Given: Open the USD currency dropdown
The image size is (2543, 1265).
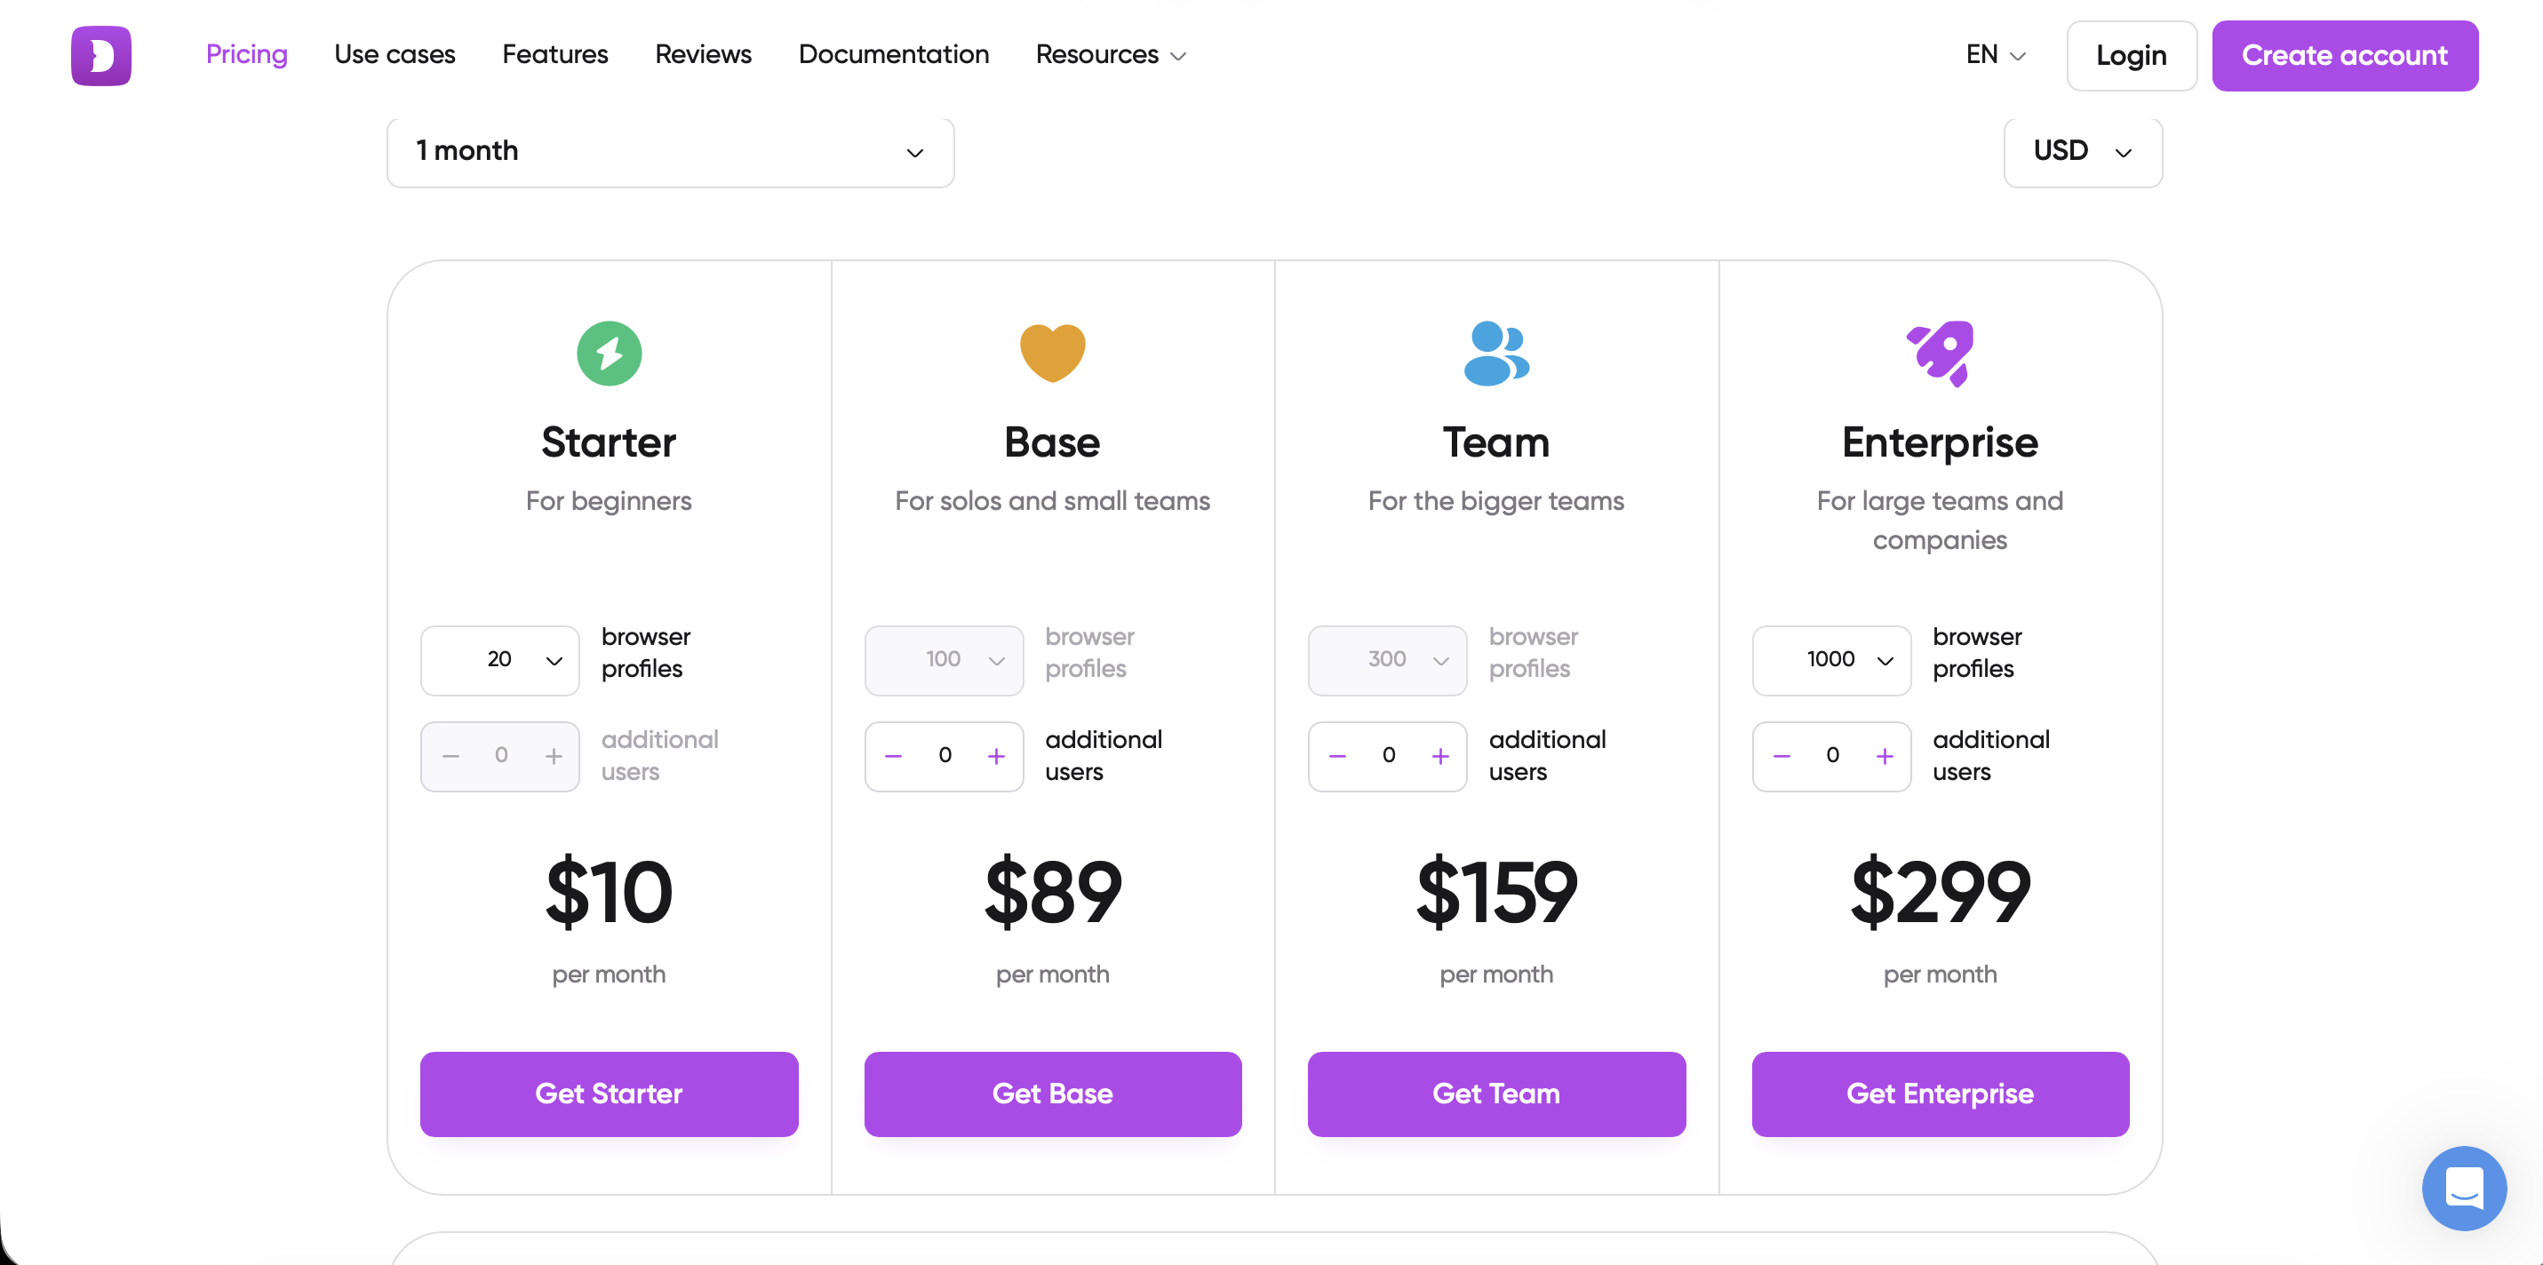Looking at the screenshot, I should click(x=2083, y=152).
